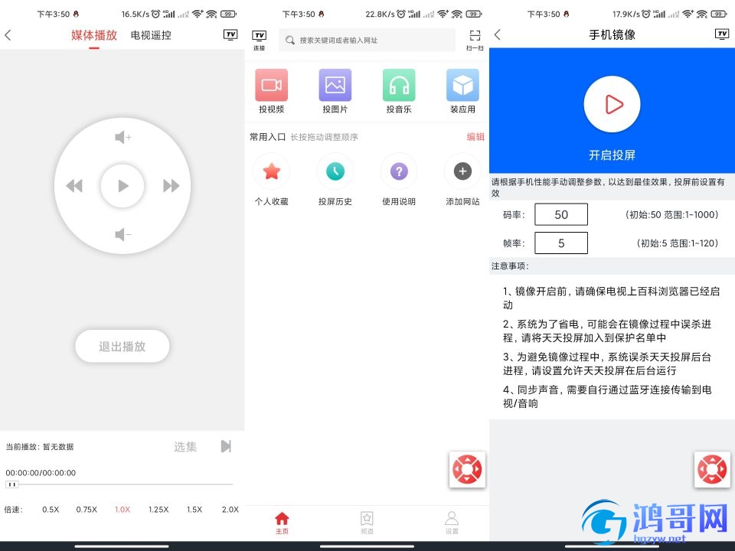This screenshot has height=551, width=735.
Task: Select the 媒体播放 tab
Action: click(x=94, y=35)
